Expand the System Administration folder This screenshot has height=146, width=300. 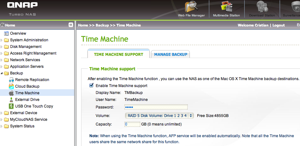(x=2, y=40)
